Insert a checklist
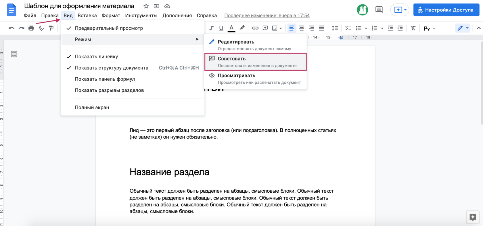 click(348, 28)
